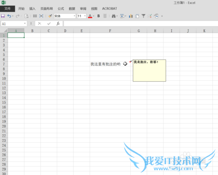Click inside the formula bar input
Screen dimensions: 218x175
point(141,23)
